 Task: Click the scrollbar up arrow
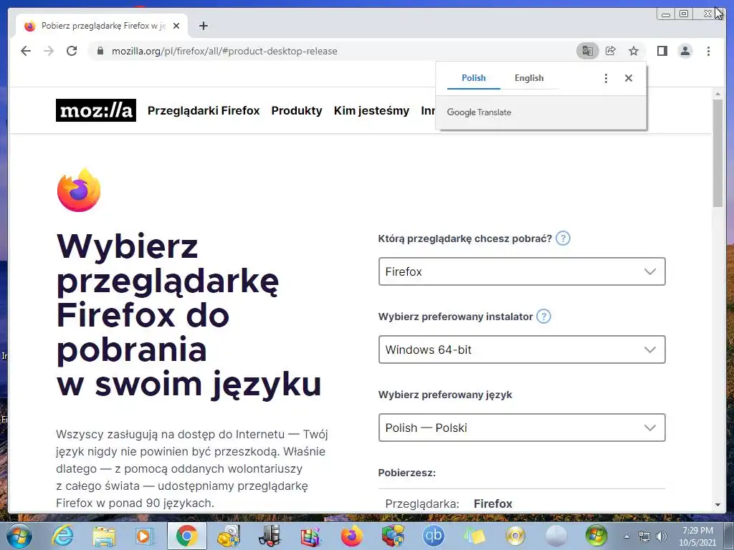click(x=718, y=95)
